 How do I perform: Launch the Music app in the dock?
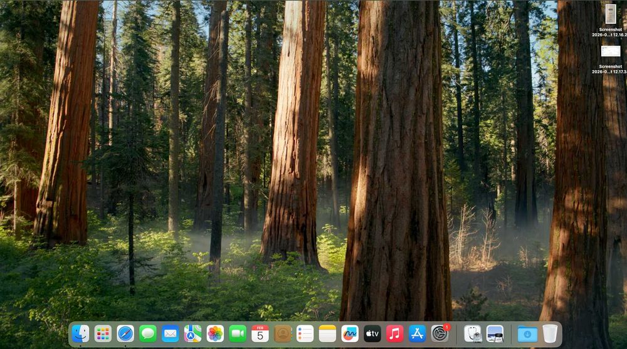[x=394, y=333]
